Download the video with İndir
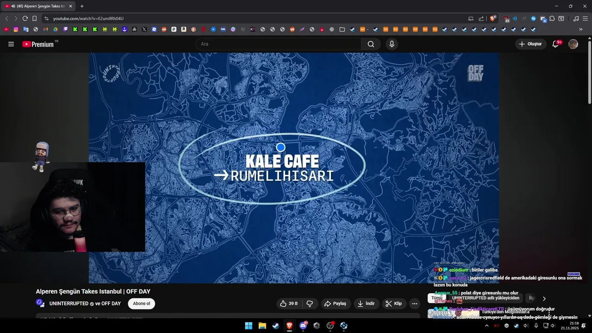Viewport: 592px width, 333px height. pyautogui.click(x=366, y=303)
